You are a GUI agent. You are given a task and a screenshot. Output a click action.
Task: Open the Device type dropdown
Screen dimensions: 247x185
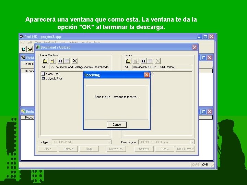click(x=192, y=142)
